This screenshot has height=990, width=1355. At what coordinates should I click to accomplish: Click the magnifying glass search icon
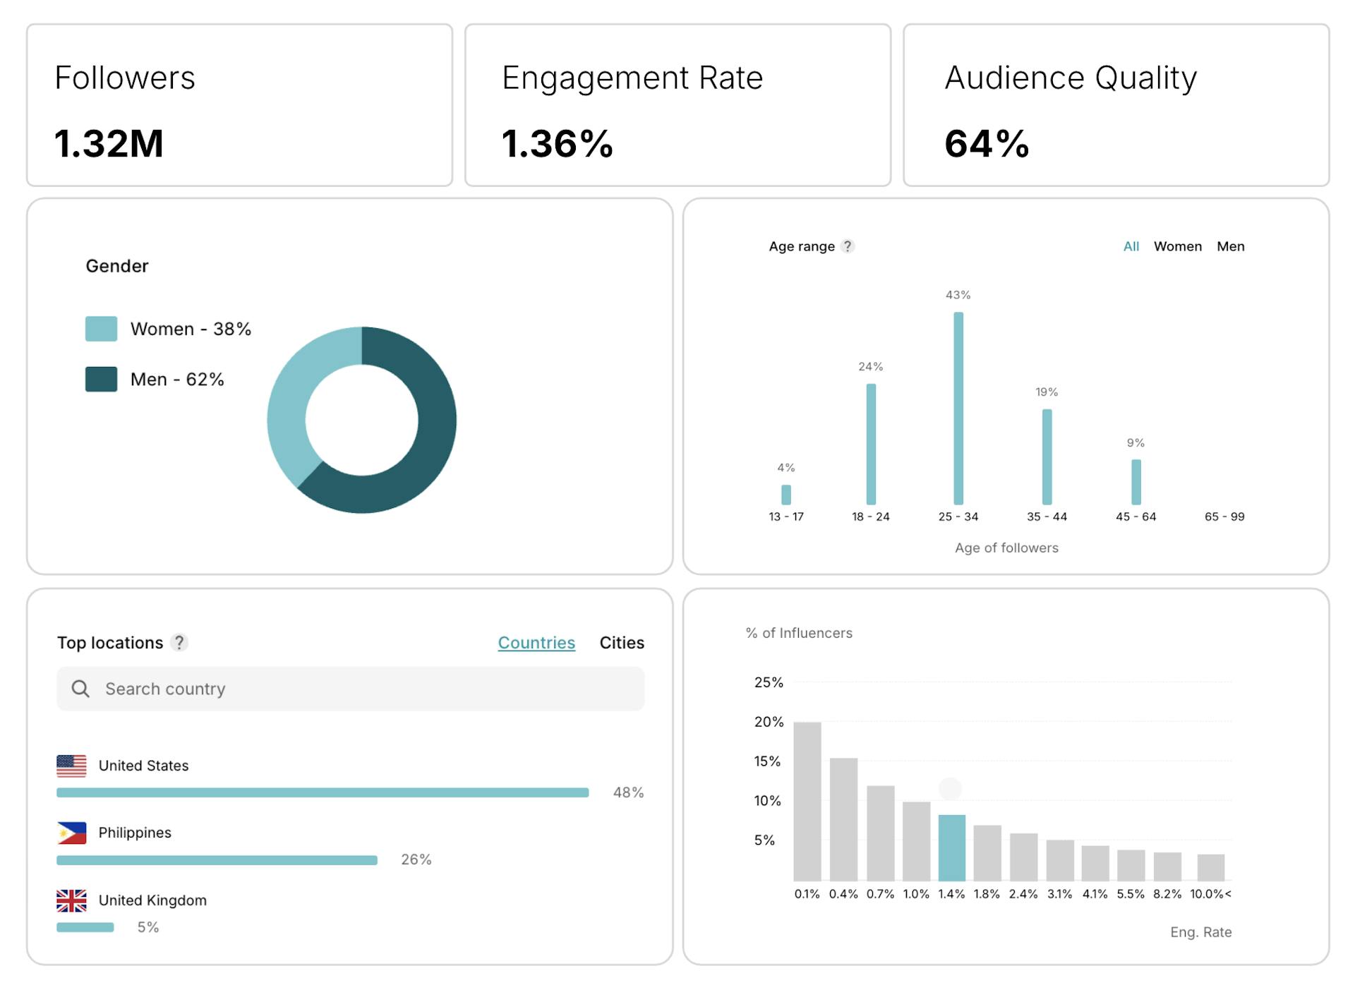pos(80,689)
